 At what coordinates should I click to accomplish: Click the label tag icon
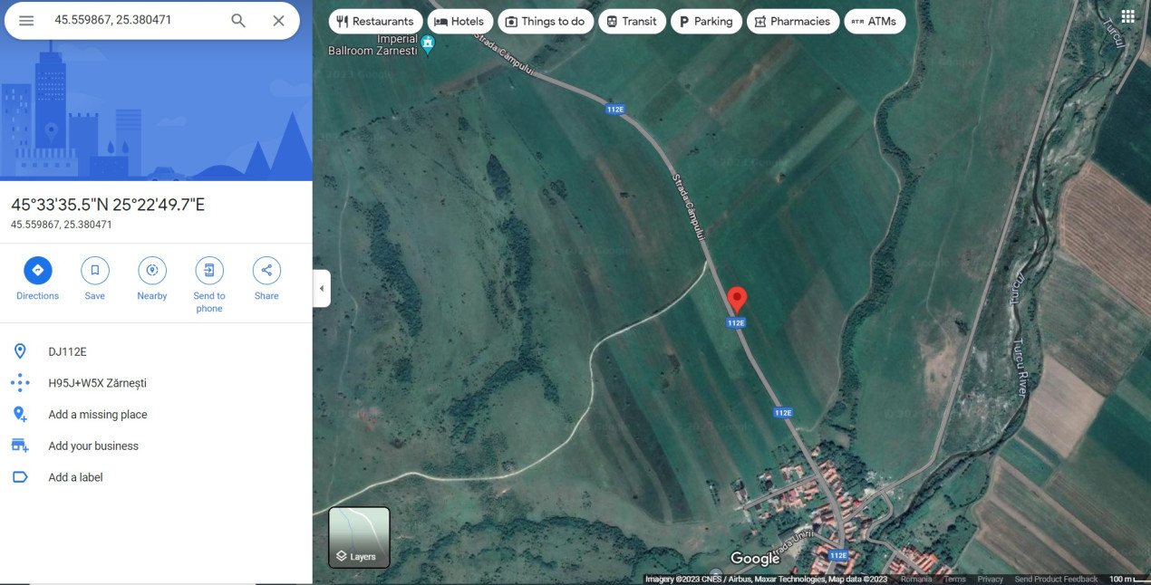20,477
